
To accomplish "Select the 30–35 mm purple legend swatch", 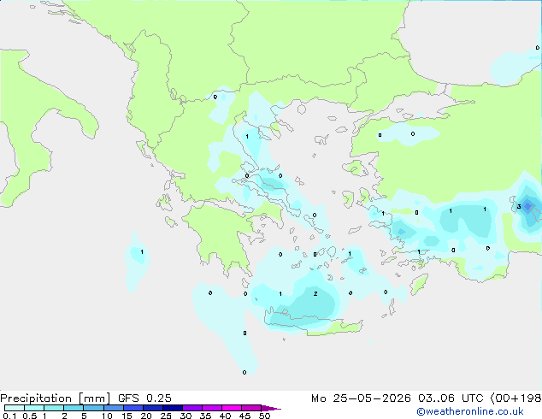I will coord(191,408).
